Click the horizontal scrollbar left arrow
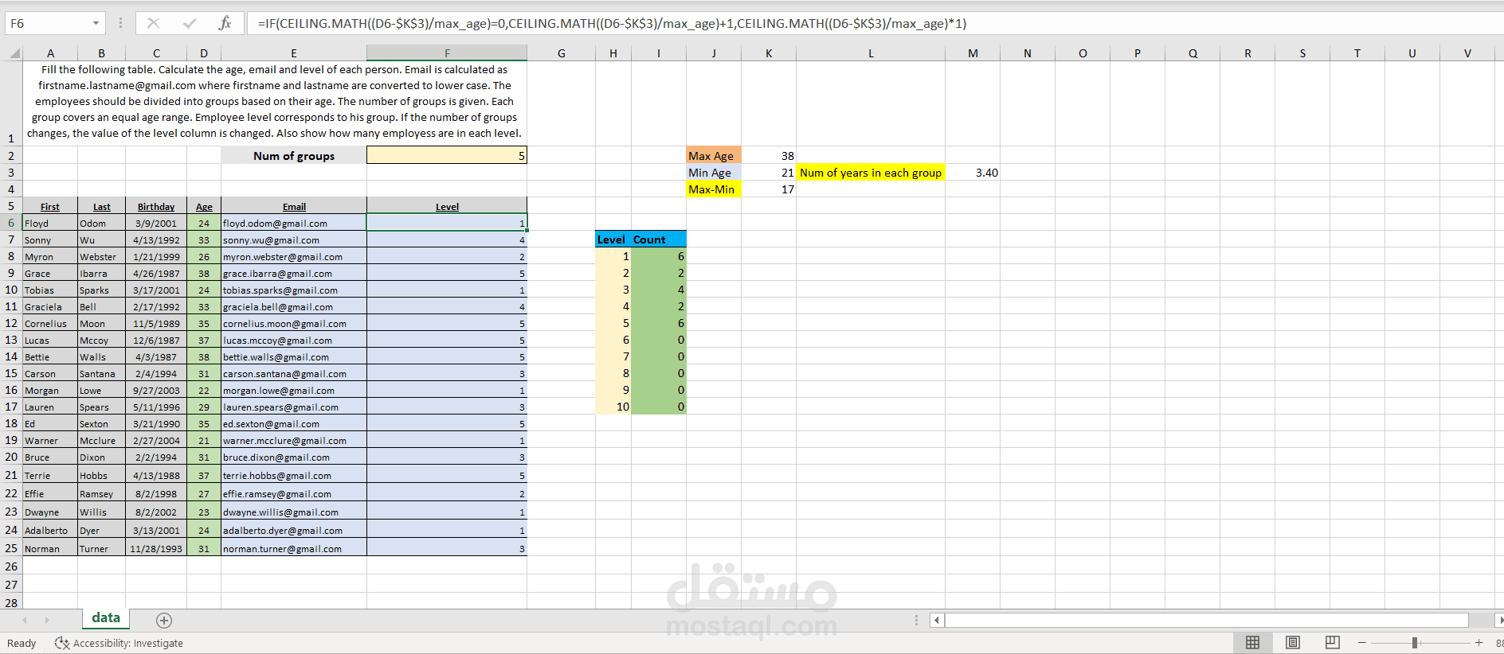Image resolution: width=1504 pixels, height=654 pixels. pyautogui.click(x=937, y=620)
